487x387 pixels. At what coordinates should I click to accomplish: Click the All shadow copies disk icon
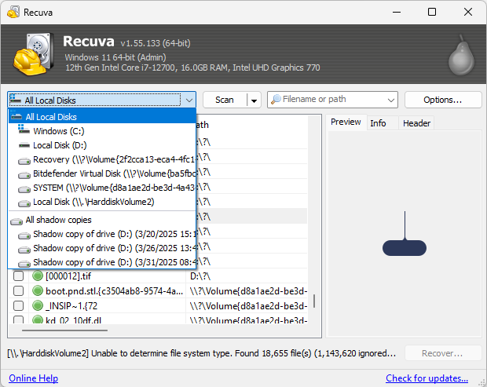[16, 221]
